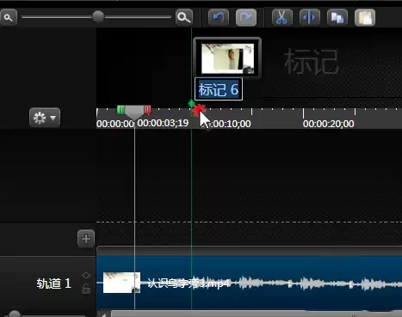Select the green diamond timeline marker
The width and height of the screenshot is (402, 317).
(x=191, y=103)
